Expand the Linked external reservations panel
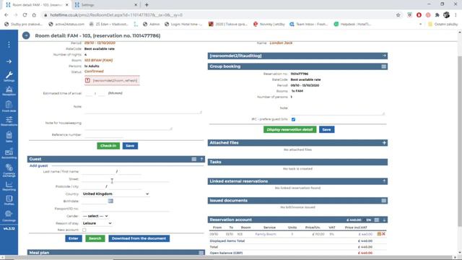462x260 pixels. tap(384, 181)
